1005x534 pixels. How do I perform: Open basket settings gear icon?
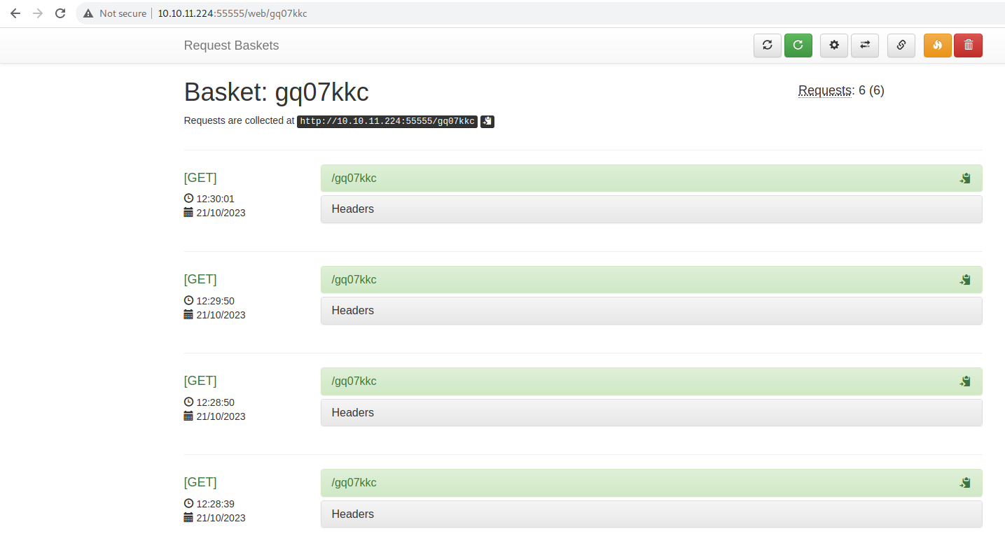[834, 45]
